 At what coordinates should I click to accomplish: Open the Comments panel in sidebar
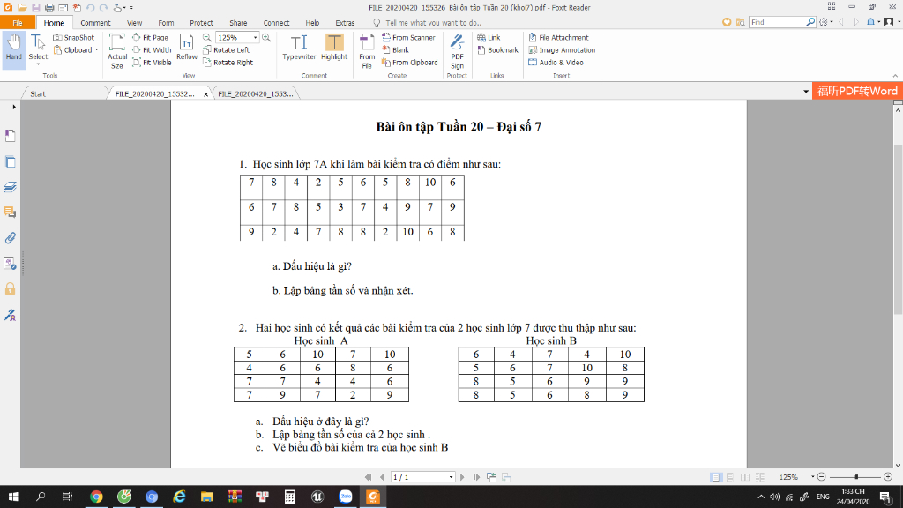pos(11,213)
